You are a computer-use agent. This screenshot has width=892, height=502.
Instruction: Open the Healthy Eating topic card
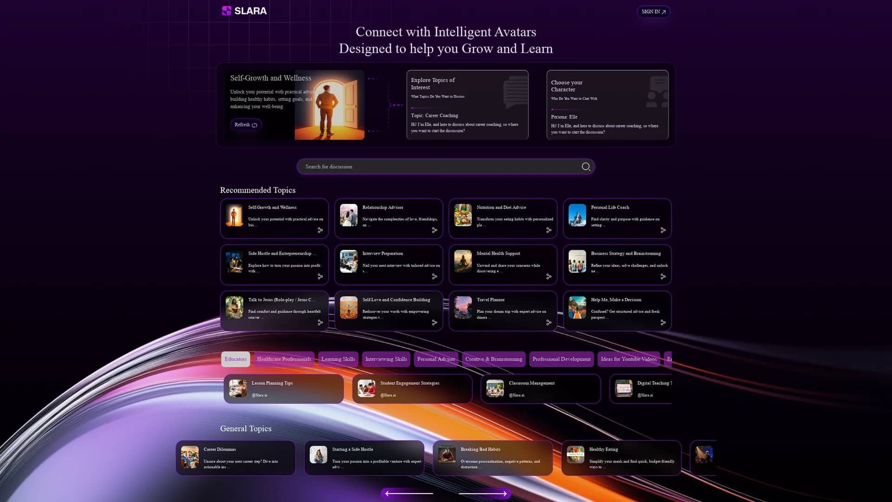(621, 458)
